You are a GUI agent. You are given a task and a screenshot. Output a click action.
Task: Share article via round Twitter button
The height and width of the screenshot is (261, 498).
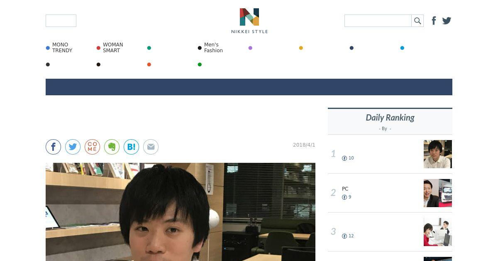73,147
